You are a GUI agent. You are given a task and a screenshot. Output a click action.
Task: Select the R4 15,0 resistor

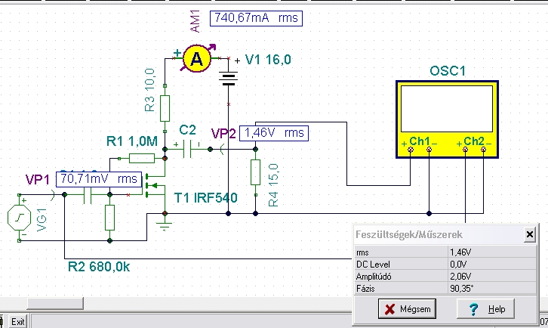point(255,172)
